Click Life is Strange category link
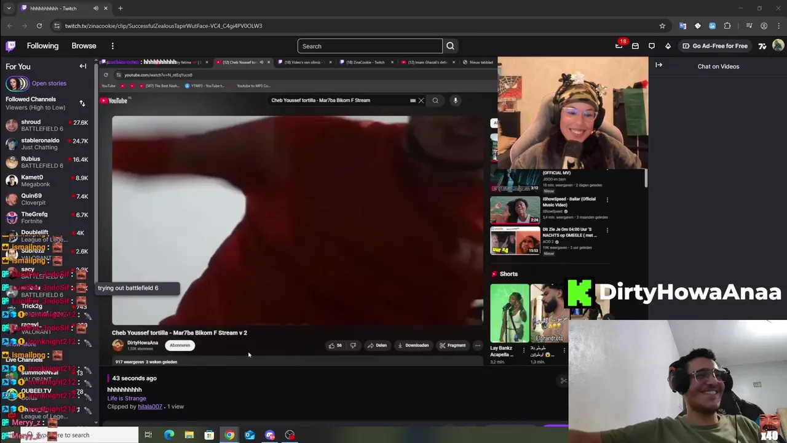 click(x=127, y=398)
